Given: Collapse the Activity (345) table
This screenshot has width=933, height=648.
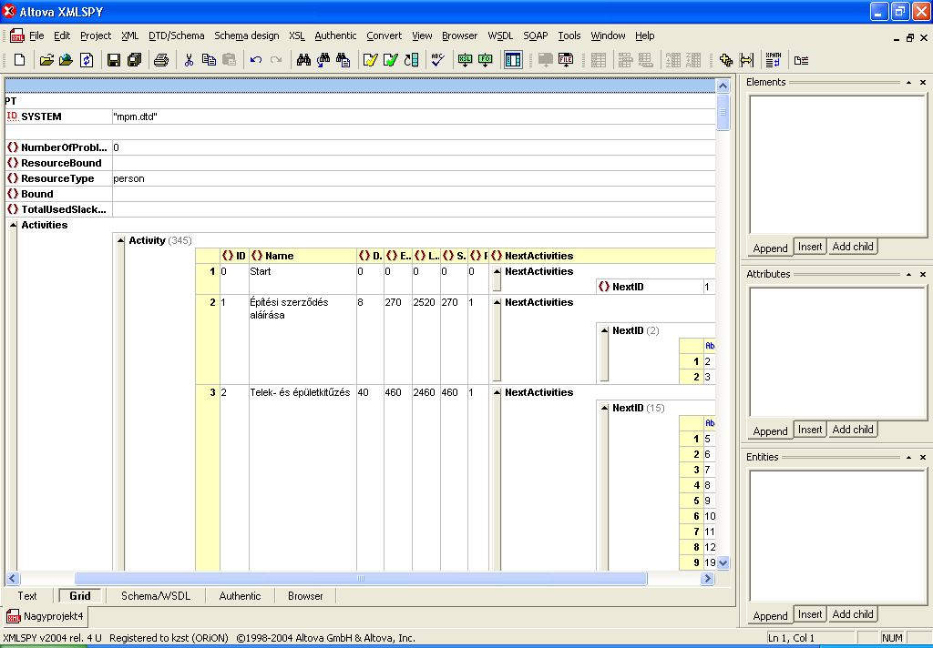Looking at the screenshot, I should pyautogui.click(x=121, y=240).
